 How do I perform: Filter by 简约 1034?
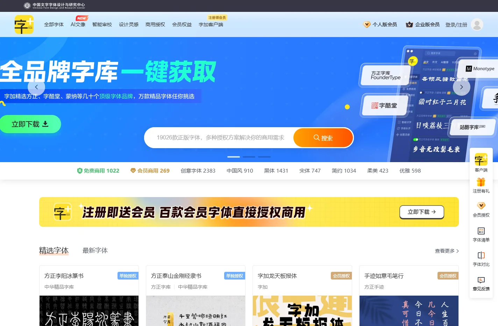(x=344, y=171)
